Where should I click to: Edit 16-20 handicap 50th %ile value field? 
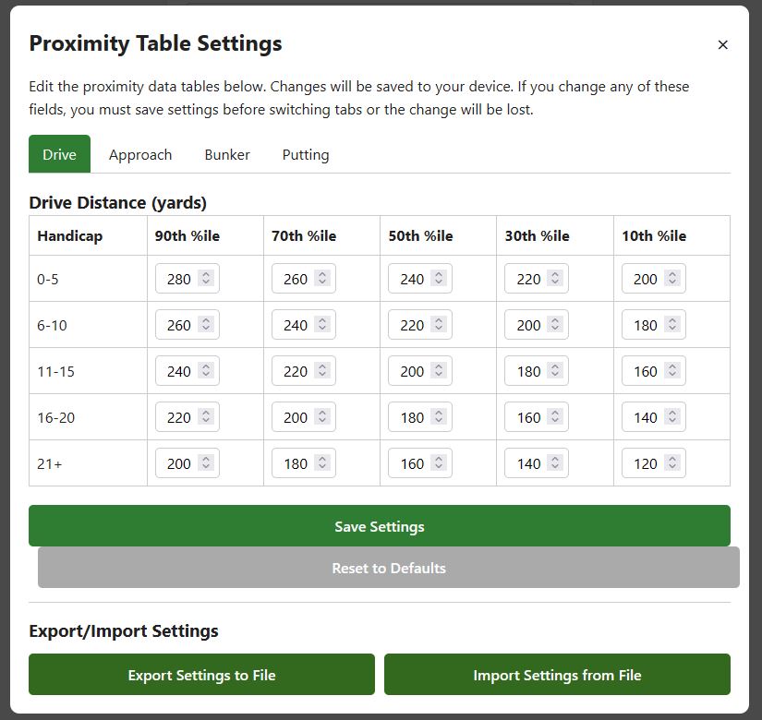[x=420, y=417]
